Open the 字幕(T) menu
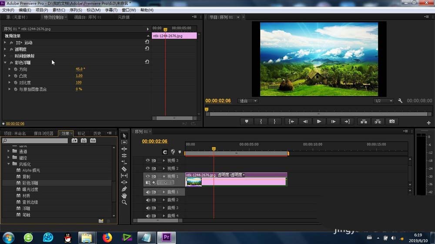This screenshot has height=244, width=435. click(x=111, y=10)
